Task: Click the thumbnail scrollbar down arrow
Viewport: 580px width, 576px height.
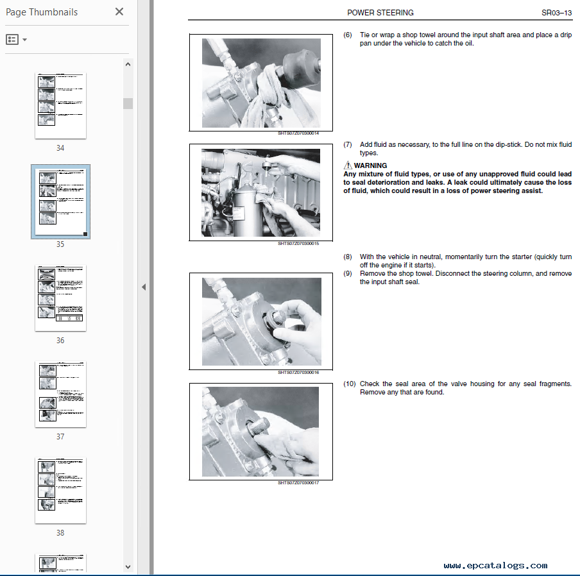Action: (x=128, y=566)
